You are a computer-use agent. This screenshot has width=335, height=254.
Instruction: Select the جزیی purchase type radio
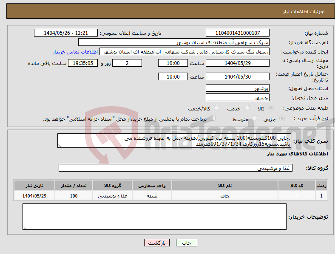tap(282, 118)
